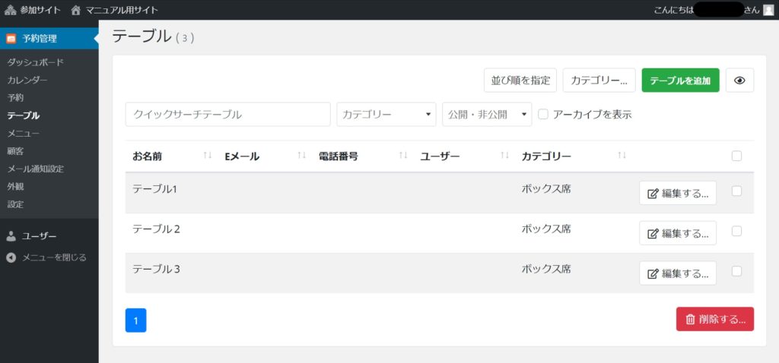Tick the checkbox for テーブル1 row
Image resolution: width=779 pixels, height=363 pixels.
[736, 191]
